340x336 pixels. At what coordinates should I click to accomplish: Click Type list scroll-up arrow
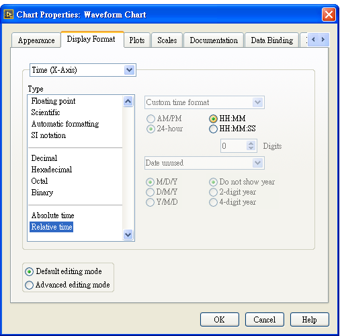pos(128,102)
